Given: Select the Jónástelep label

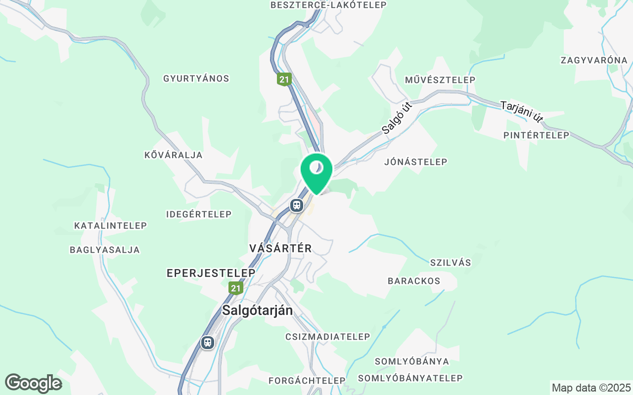Looking at the screenshot, I should click(x=416, y=162).
